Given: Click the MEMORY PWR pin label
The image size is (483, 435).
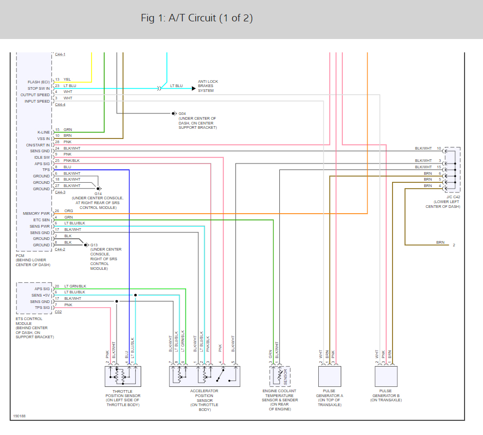Looking at the screenshot, I should [36, 214].
